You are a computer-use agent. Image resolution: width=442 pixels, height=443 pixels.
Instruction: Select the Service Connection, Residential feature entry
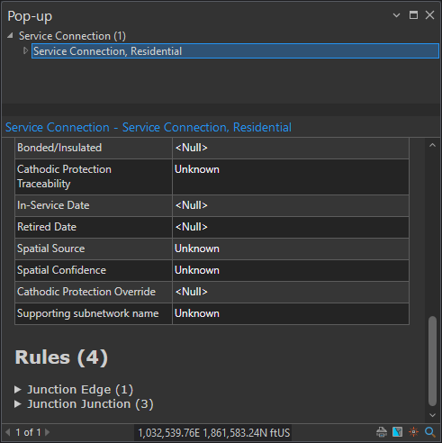(235, 51)
